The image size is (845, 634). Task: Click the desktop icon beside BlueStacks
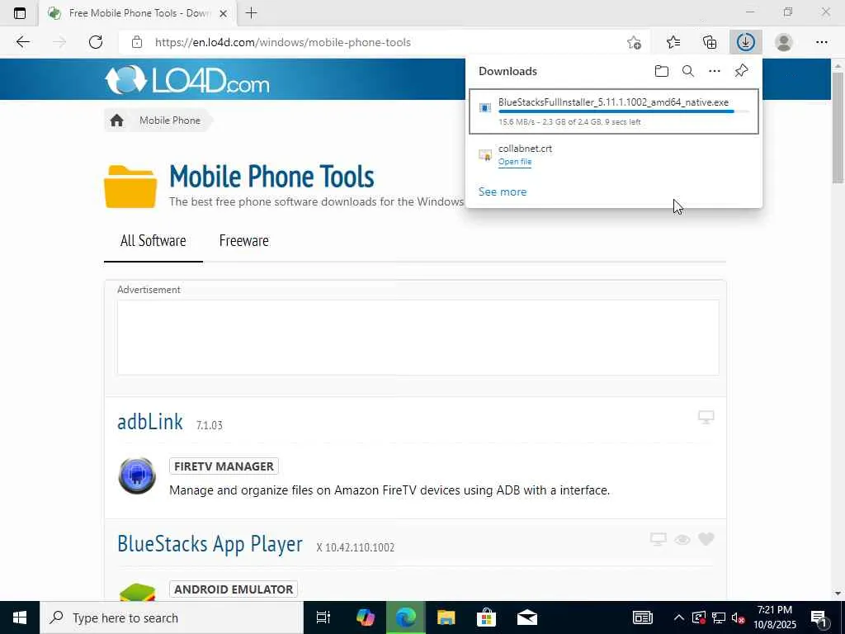pyautogui.click(x=658, y=539)
